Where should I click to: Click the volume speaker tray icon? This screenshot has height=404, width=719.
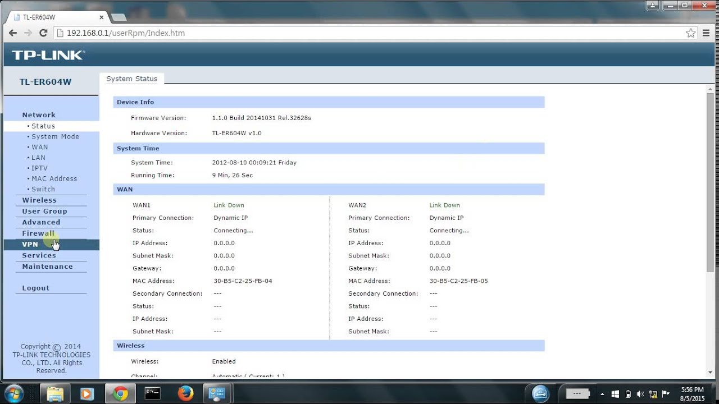(x=640, y=394)
